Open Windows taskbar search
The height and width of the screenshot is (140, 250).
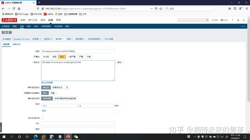(12, 137)
